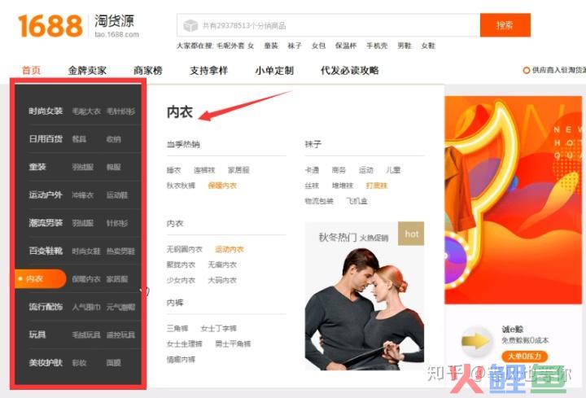The width and height of the screenshot is (586, 398).
Task: Click the hot badge on promo image
Action: pos(412,234)
